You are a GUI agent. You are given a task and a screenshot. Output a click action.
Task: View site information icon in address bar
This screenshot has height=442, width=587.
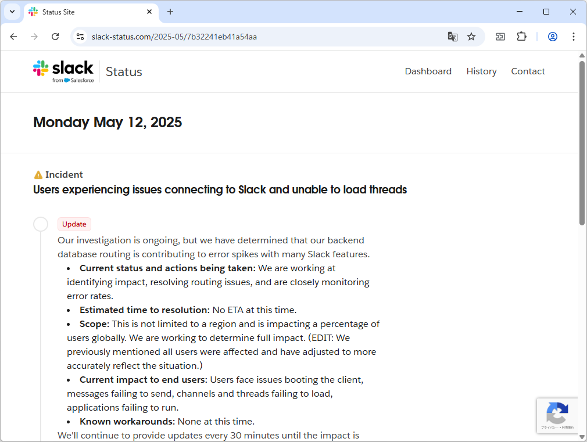pos(80,37)
